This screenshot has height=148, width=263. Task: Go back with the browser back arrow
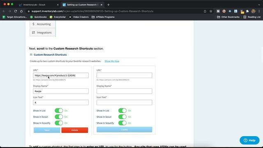tap(4, 11)
